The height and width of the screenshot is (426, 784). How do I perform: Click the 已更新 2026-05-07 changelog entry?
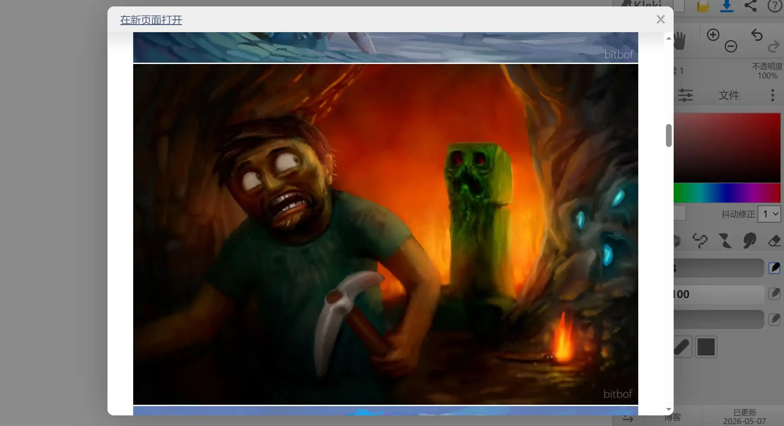coord(744,417)
